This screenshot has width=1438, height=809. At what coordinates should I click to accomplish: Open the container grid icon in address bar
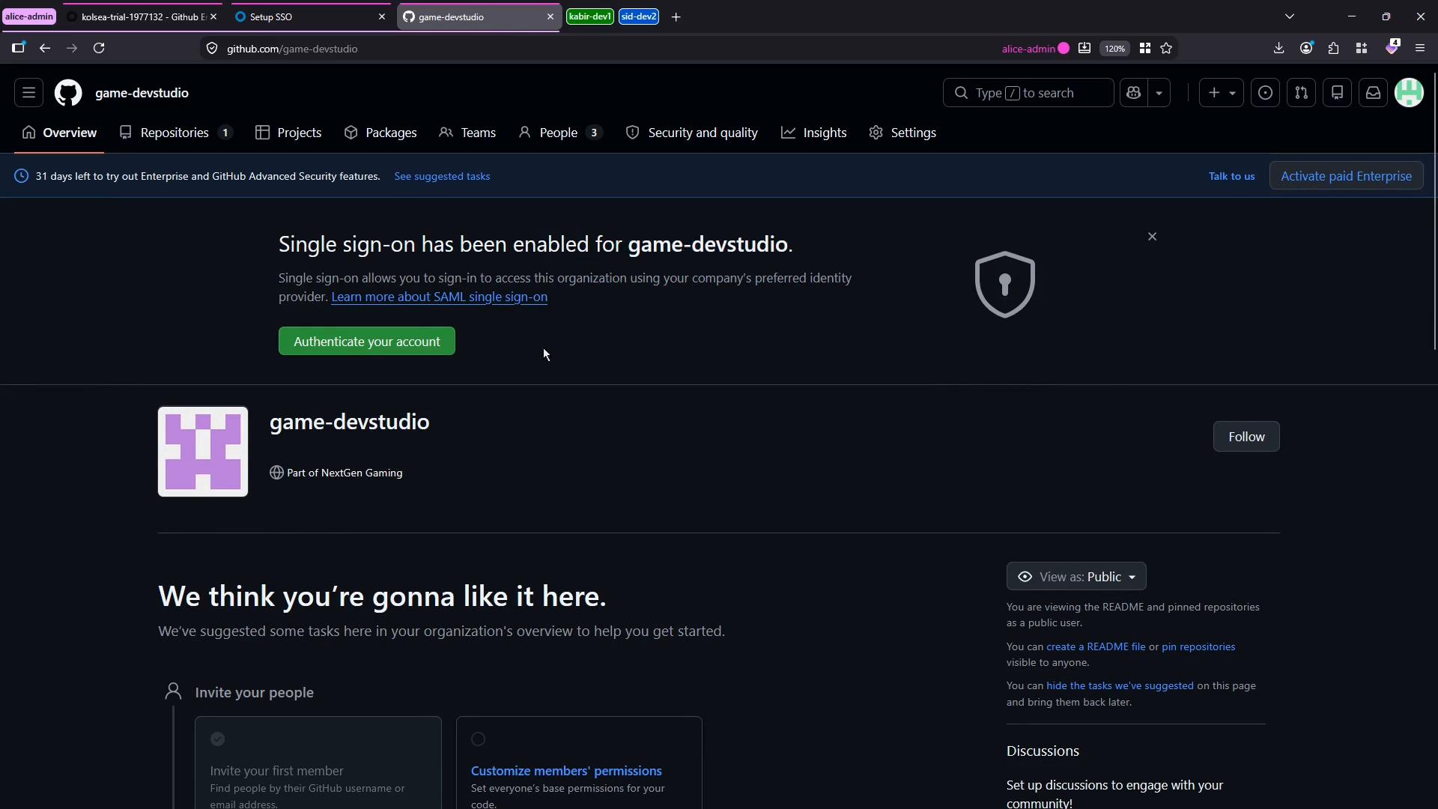pos(1144,49)
